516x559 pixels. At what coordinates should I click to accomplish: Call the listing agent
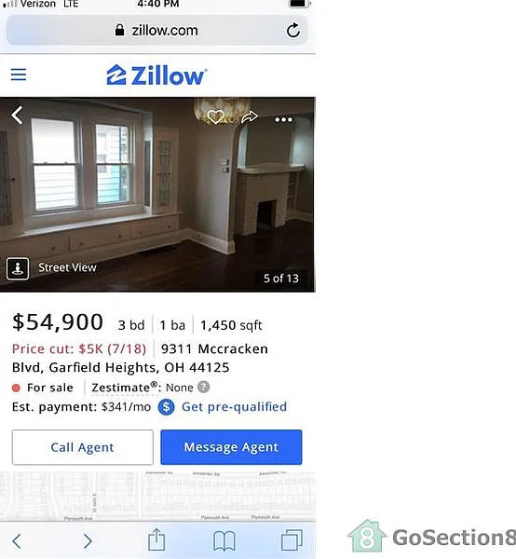(83, 447)
